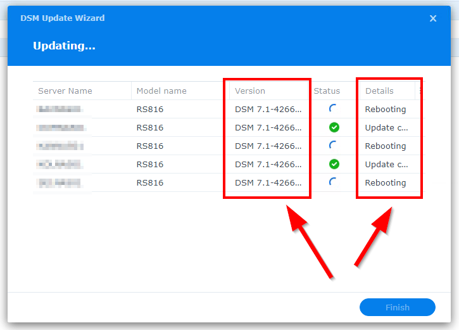Select the second row's Update details cell
The image size is (459, 330).
click(x=386, y=127)
